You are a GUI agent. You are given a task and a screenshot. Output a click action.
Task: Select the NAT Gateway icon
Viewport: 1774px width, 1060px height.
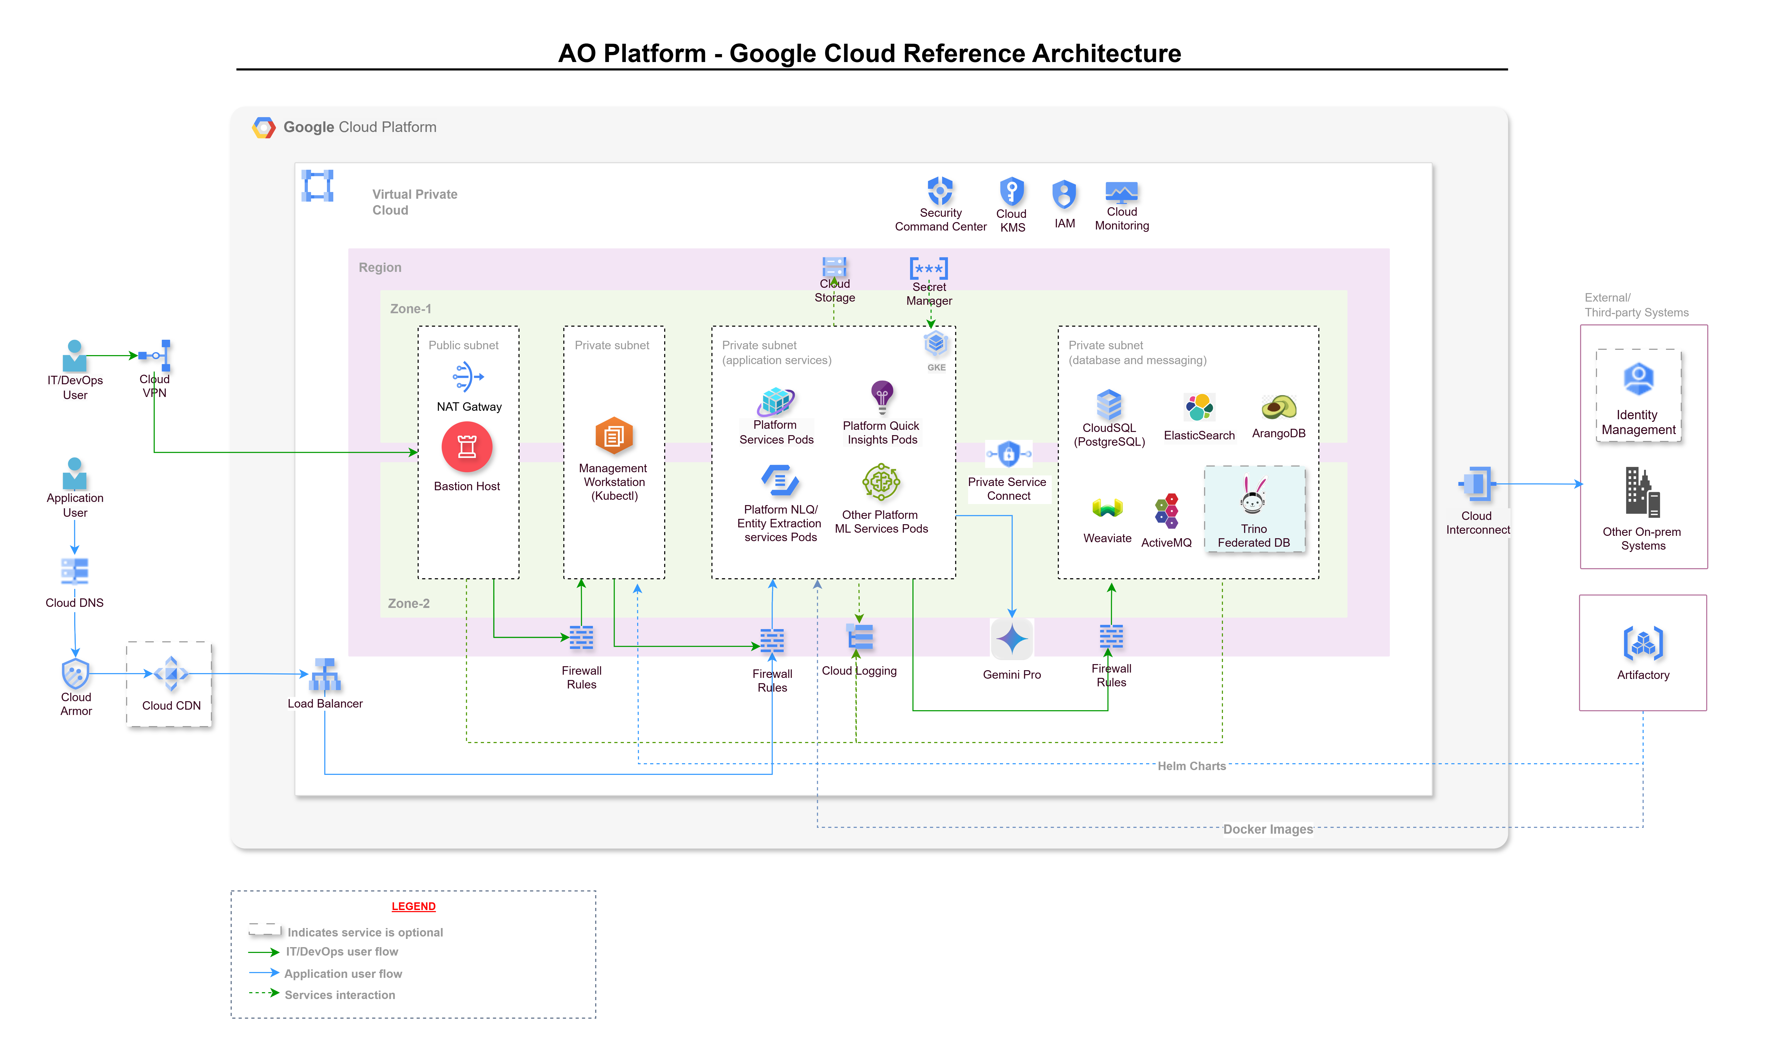pos(468,376)
